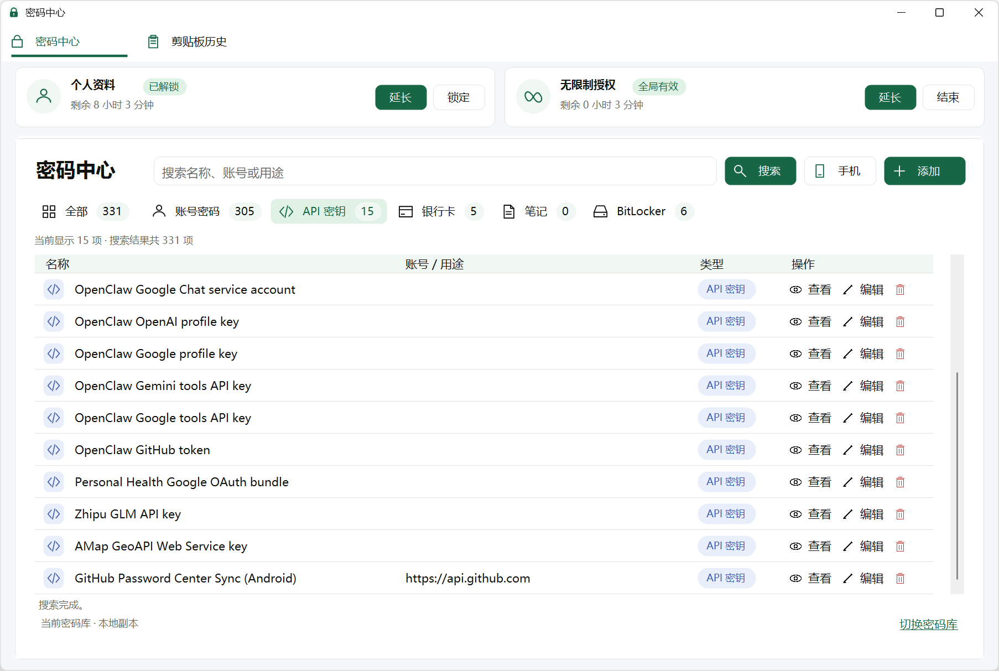Click the code icon beside OpenClaw Google Chat service account

coord(54,289)
